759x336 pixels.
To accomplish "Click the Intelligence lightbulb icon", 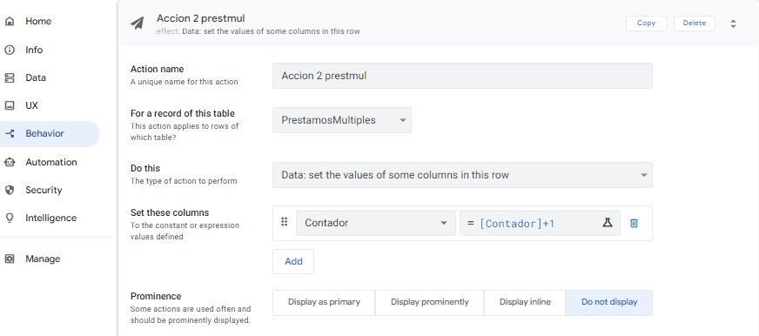I will click(x=10, y=218).
